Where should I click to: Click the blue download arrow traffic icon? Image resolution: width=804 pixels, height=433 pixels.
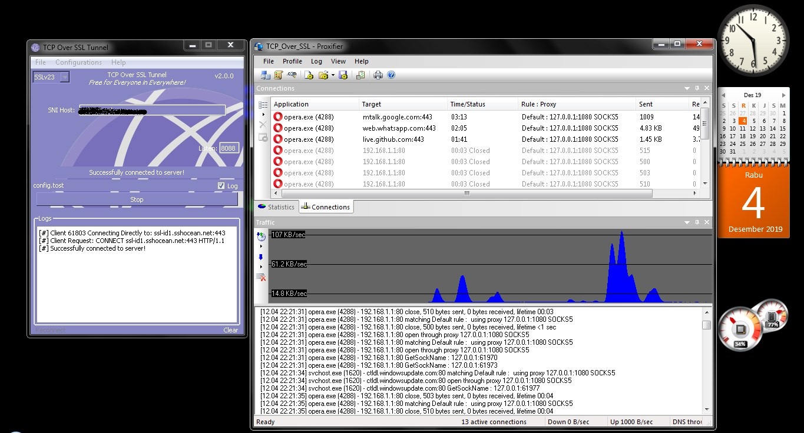pos(261,257)
